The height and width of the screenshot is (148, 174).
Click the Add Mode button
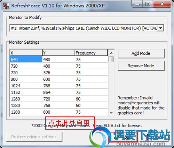[x=141, y=53]
